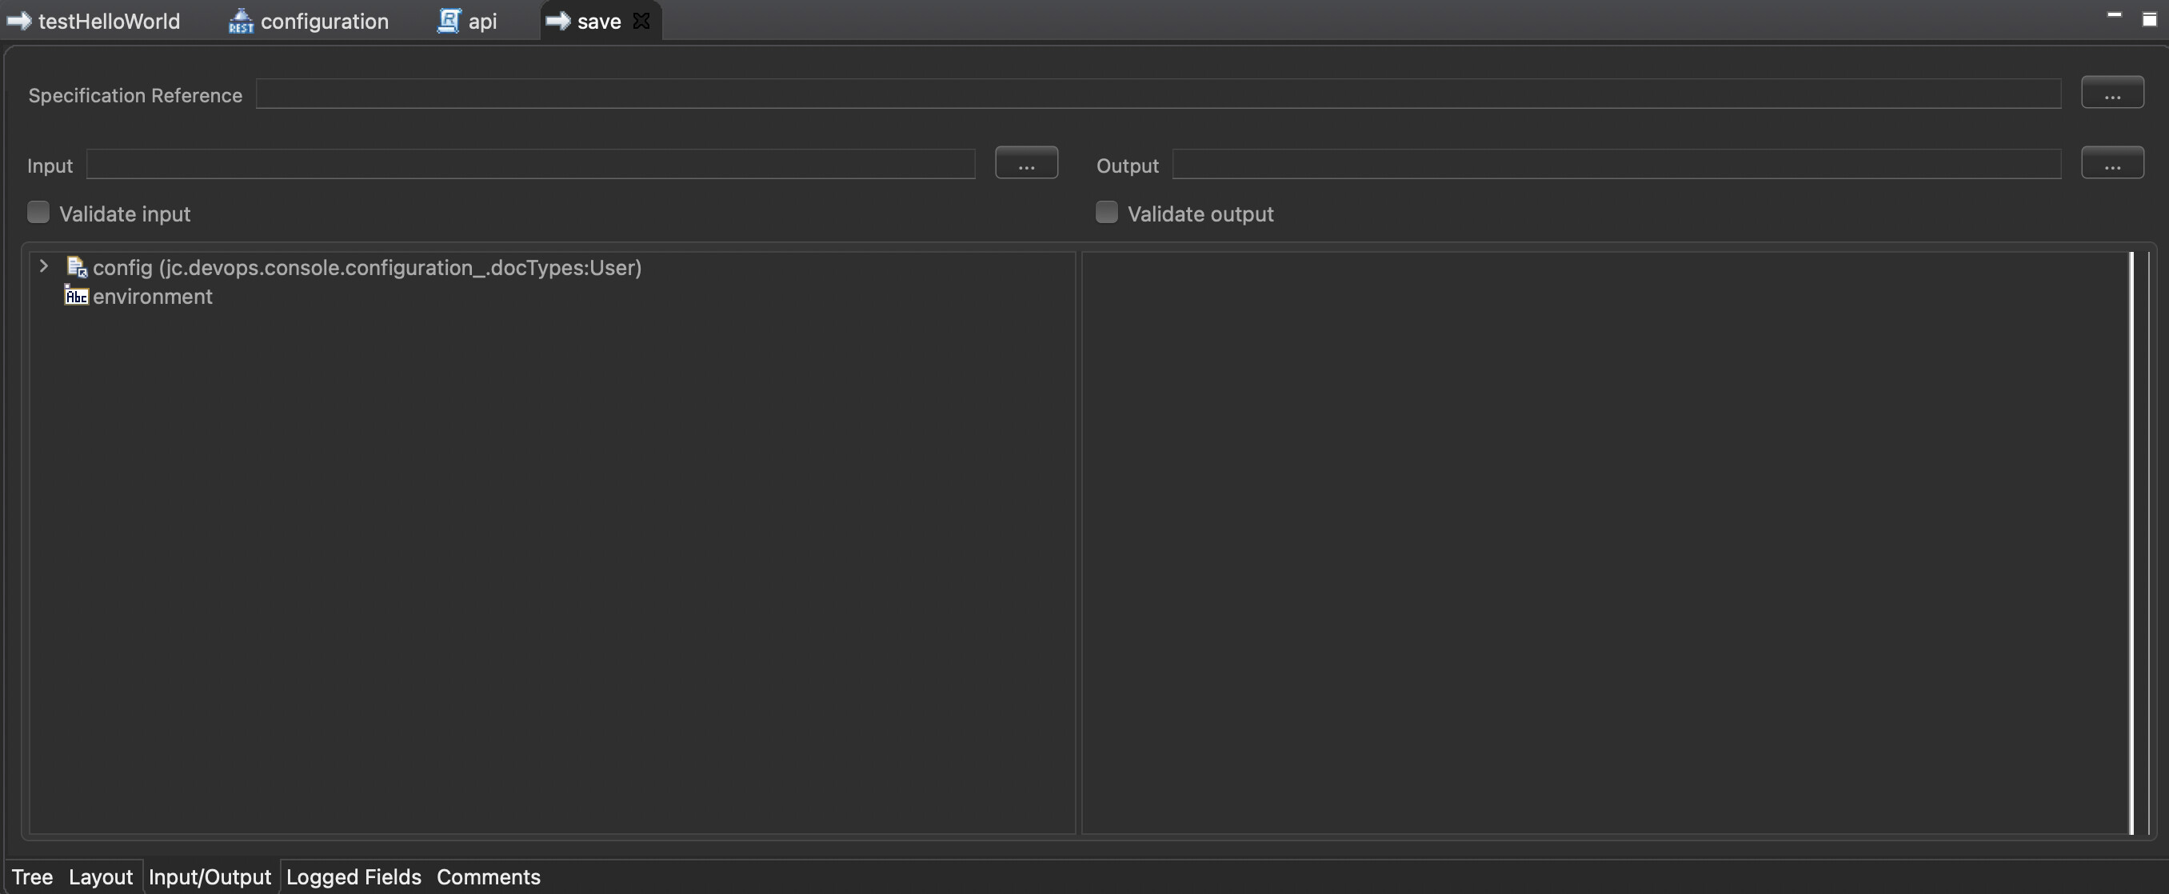This screenshot has height=894, width=2169.
Task: Click into the Specification Reference field
Action: (1158, 94)
